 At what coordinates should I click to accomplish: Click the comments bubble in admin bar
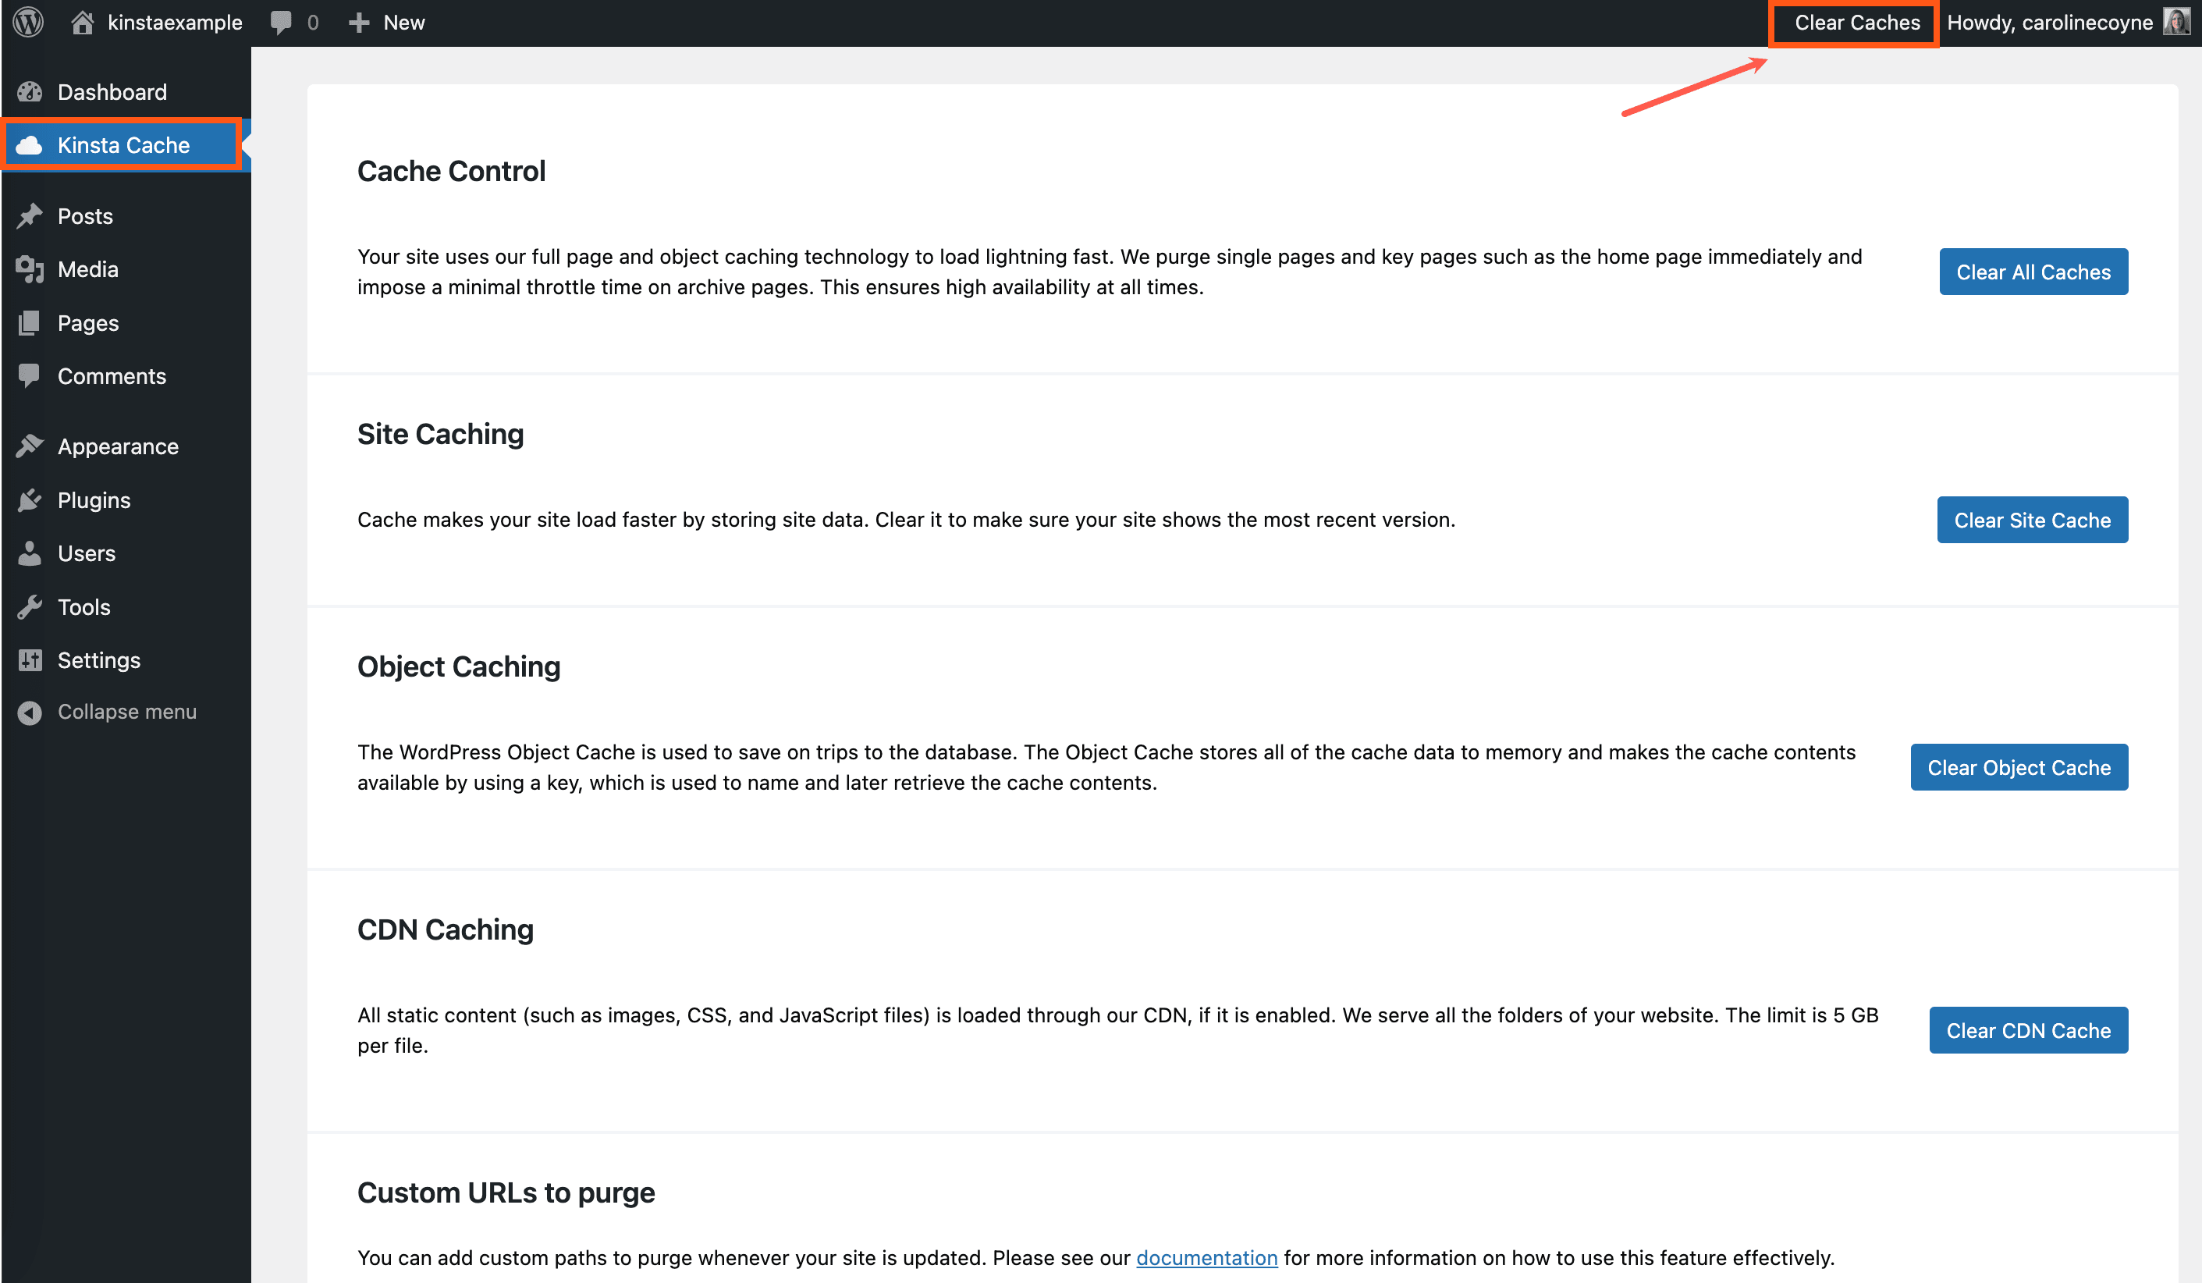click(x=282, y=22)
